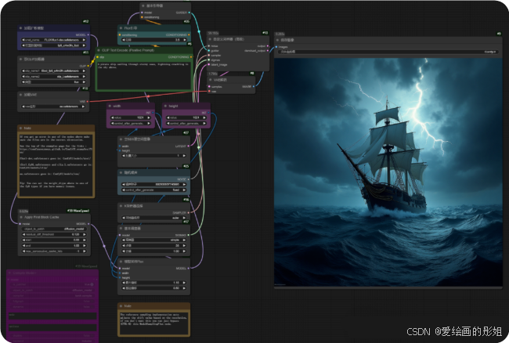Collapse the K采样器选择 node via its title dot
Image resolution: width=509 pixels, height=343 pixels.
tap(121, 206)
